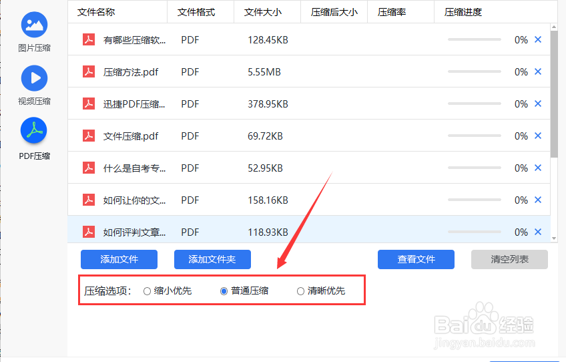Remove 什么是自考专... file with X
Image resolution: width=566 pixels, height=362 pixels.
tap(538, 168)
